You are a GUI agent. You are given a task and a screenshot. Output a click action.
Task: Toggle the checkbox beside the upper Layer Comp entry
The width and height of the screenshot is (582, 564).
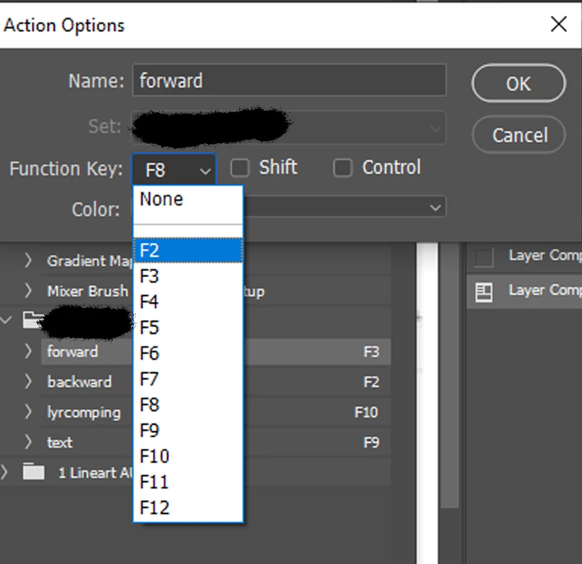pyautogui.click(x=484, y=257)
